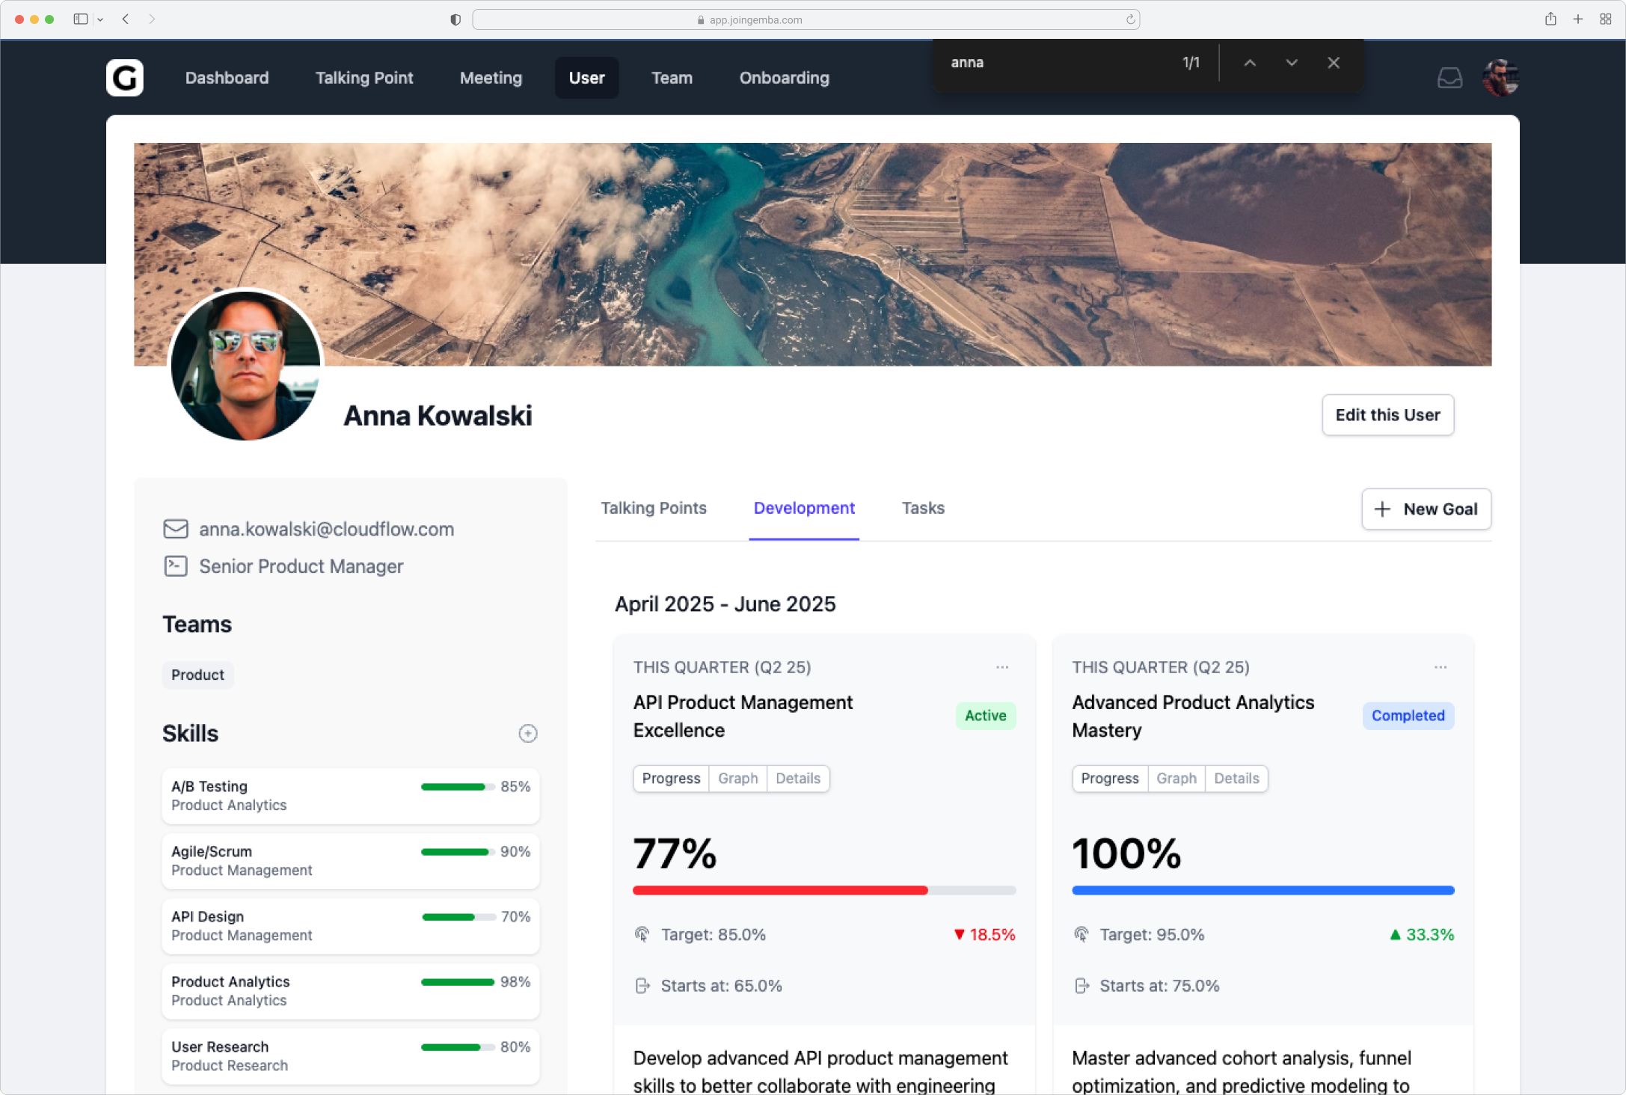1626x1095 pixels.
Task: Click the 77% red progress bar
Action: (x=780, y=890)
